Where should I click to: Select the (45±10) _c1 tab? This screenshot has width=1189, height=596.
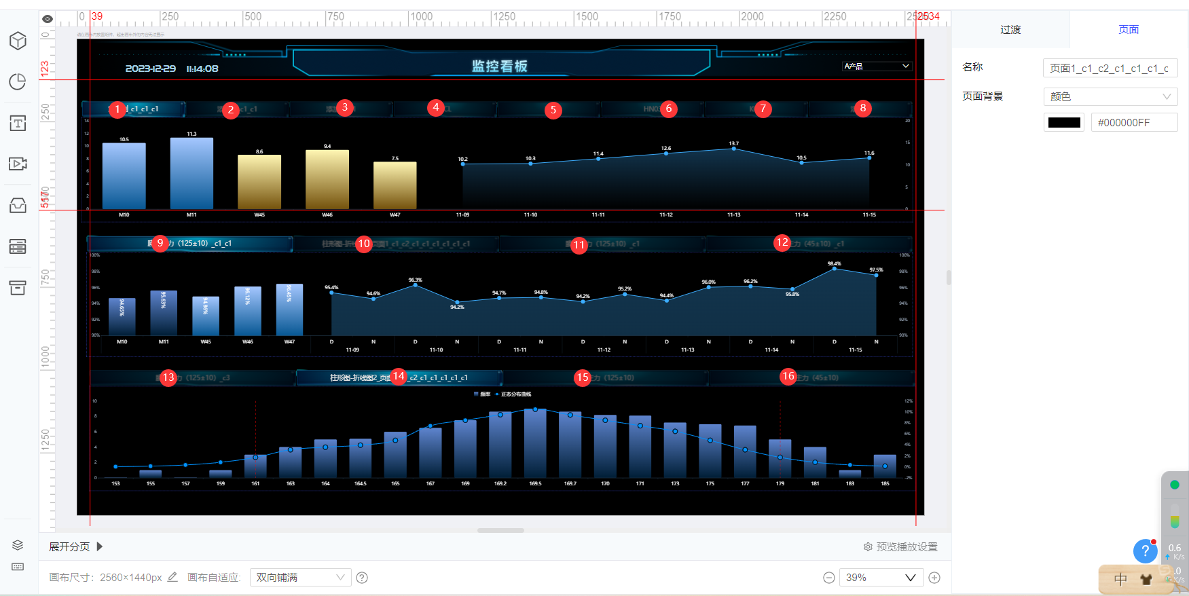(809, 243)
